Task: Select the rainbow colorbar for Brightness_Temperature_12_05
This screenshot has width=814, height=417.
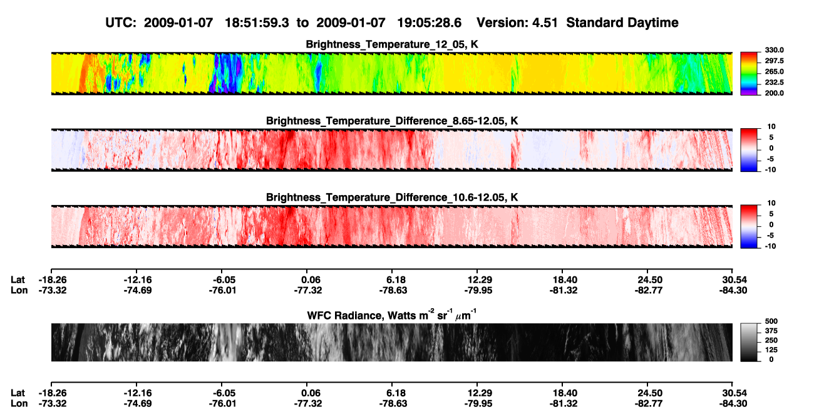Action: (x=750, y=73)
